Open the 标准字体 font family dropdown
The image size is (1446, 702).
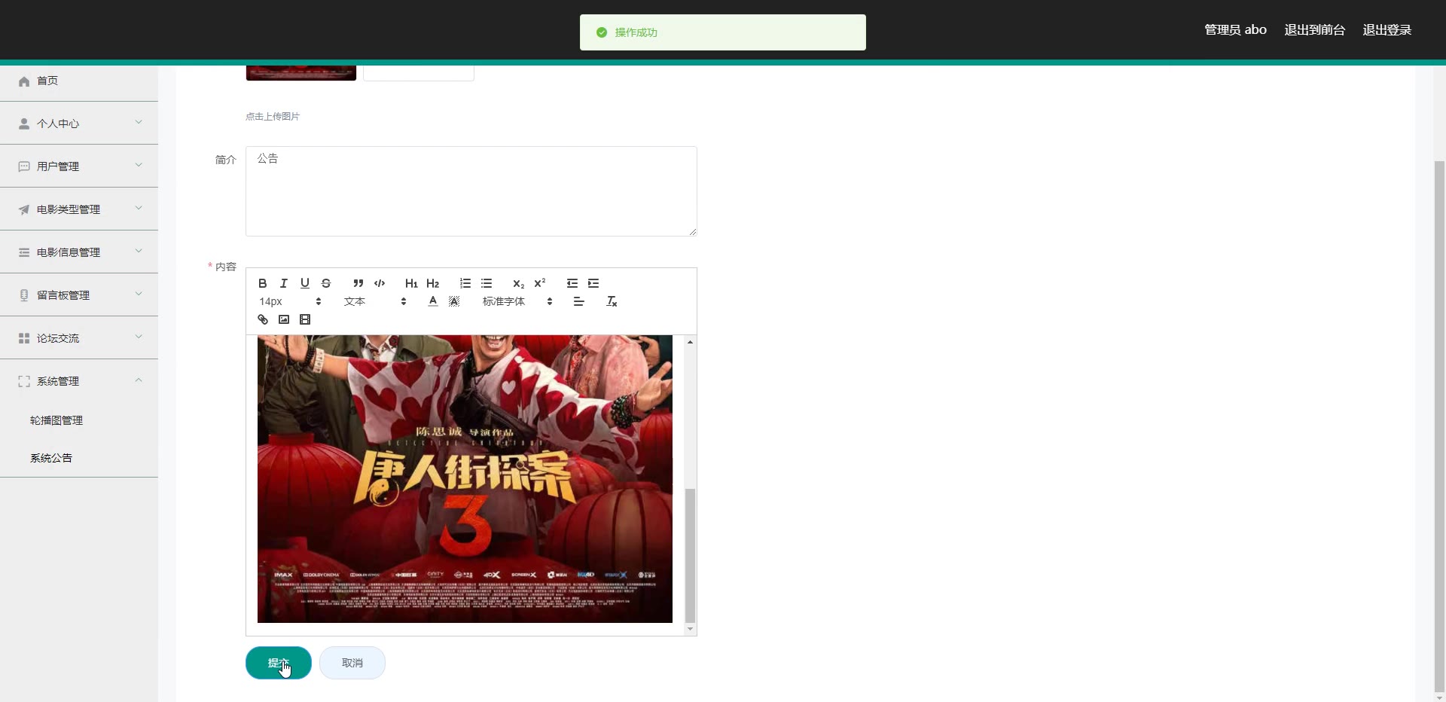point(517,301)
